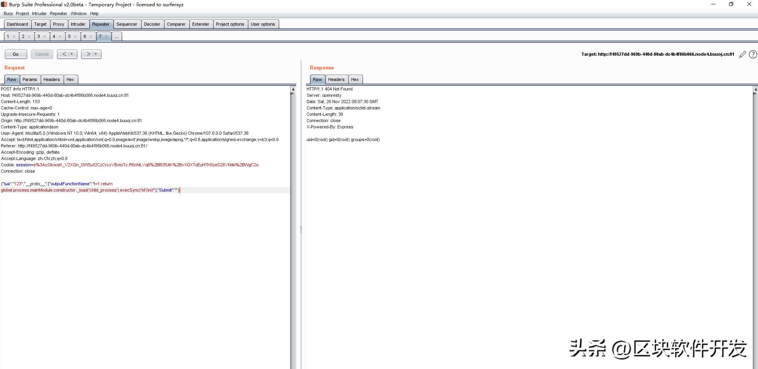Image resolution: width=758 pixels, height=369 pixels.
Task: Close Repeater tab 7
Action: coord(106,37)
